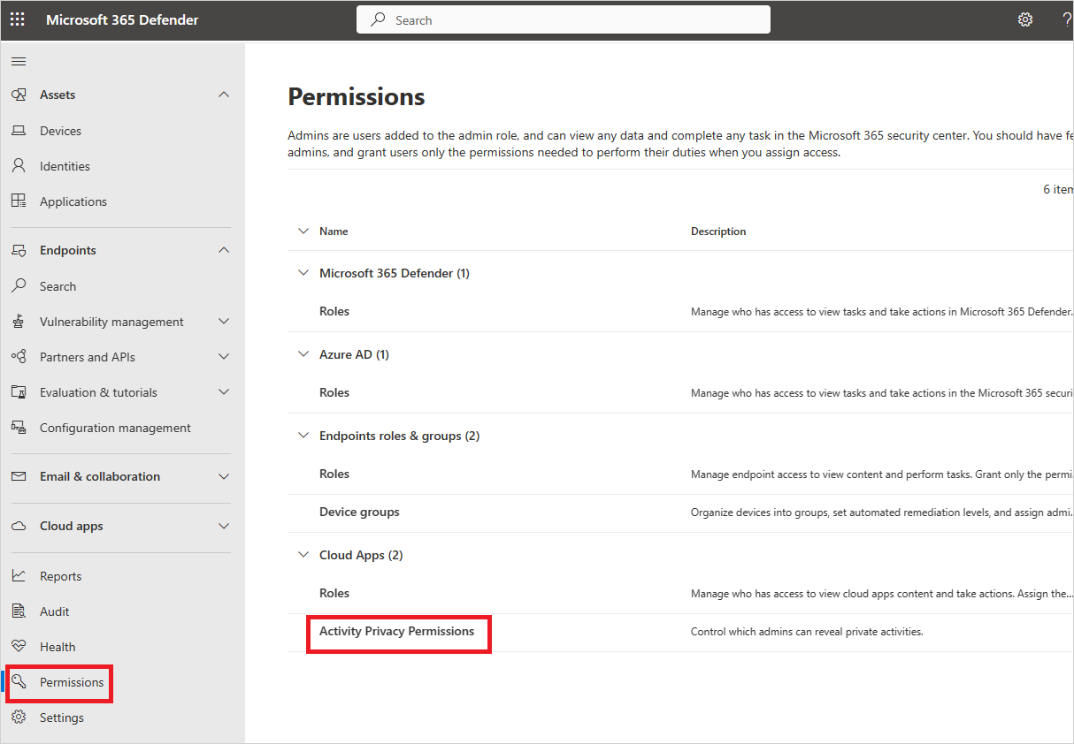This screenshot has width=1074, height=744.
Task: Click the Health heart icon
Action: tap(19, 646)
